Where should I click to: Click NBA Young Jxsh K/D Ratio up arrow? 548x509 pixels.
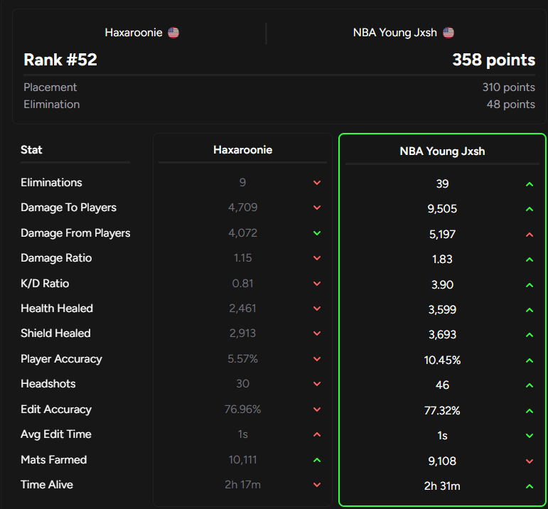pos(530,285)
